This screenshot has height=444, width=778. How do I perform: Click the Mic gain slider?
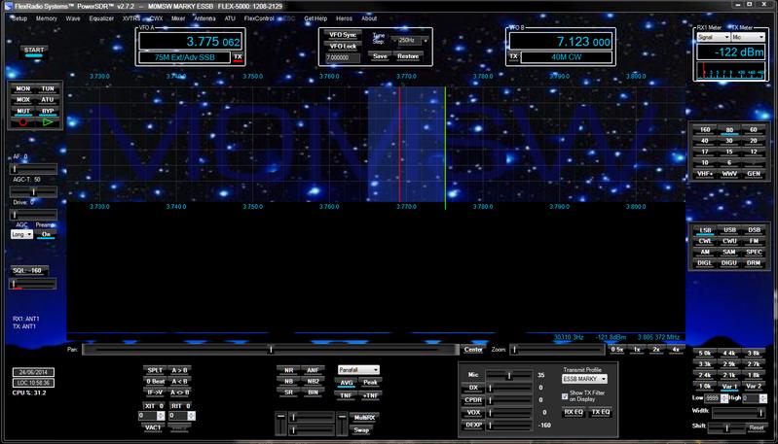508,376
